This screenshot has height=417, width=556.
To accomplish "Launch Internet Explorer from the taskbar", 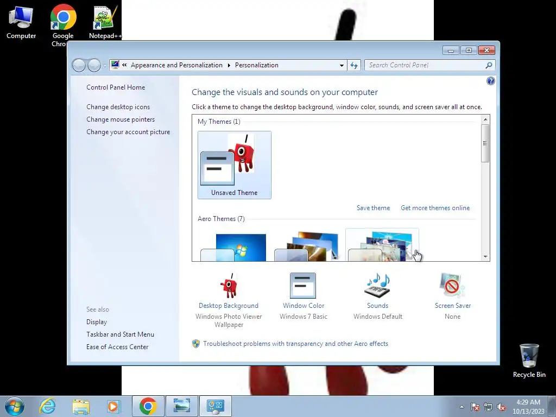I will 48,406.
